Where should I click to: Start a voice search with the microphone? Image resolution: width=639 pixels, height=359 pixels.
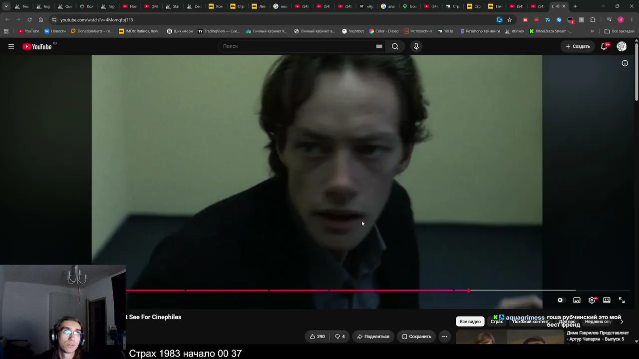click(x=416, y=46)
